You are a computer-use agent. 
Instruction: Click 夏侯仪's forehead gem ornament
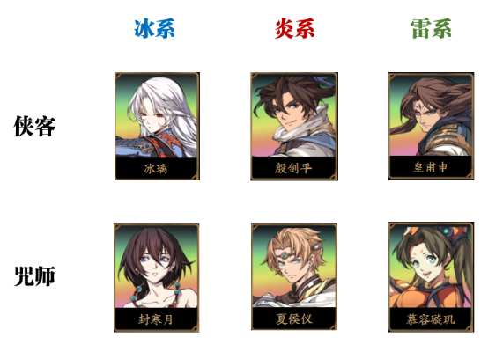[285, 255]
